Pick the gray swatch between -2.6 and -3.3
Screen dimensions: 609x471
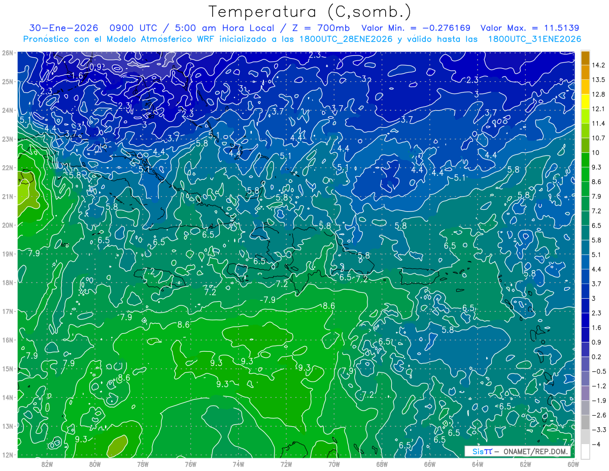(585, 422)
